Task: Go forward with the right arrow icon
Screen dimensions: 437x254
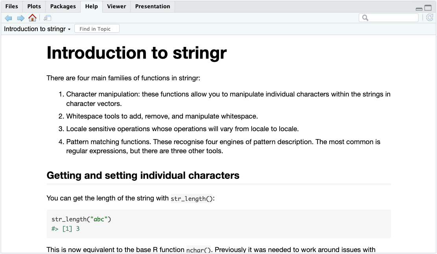Action: pos(20,18)
